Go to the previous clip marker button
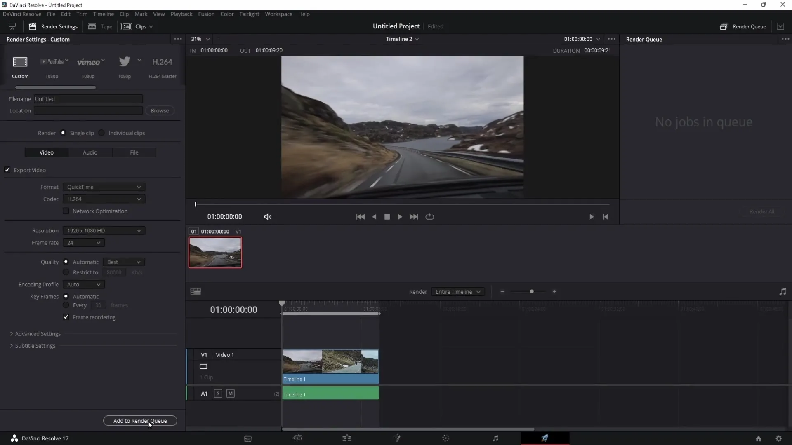Screen dimensions: 792x445 click(x=606, y=217)
